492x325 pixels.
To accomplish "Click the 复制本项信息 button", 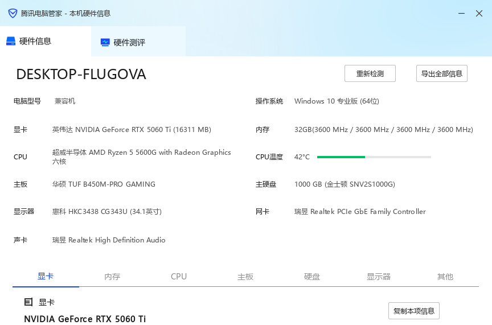I will coord(414,311).
